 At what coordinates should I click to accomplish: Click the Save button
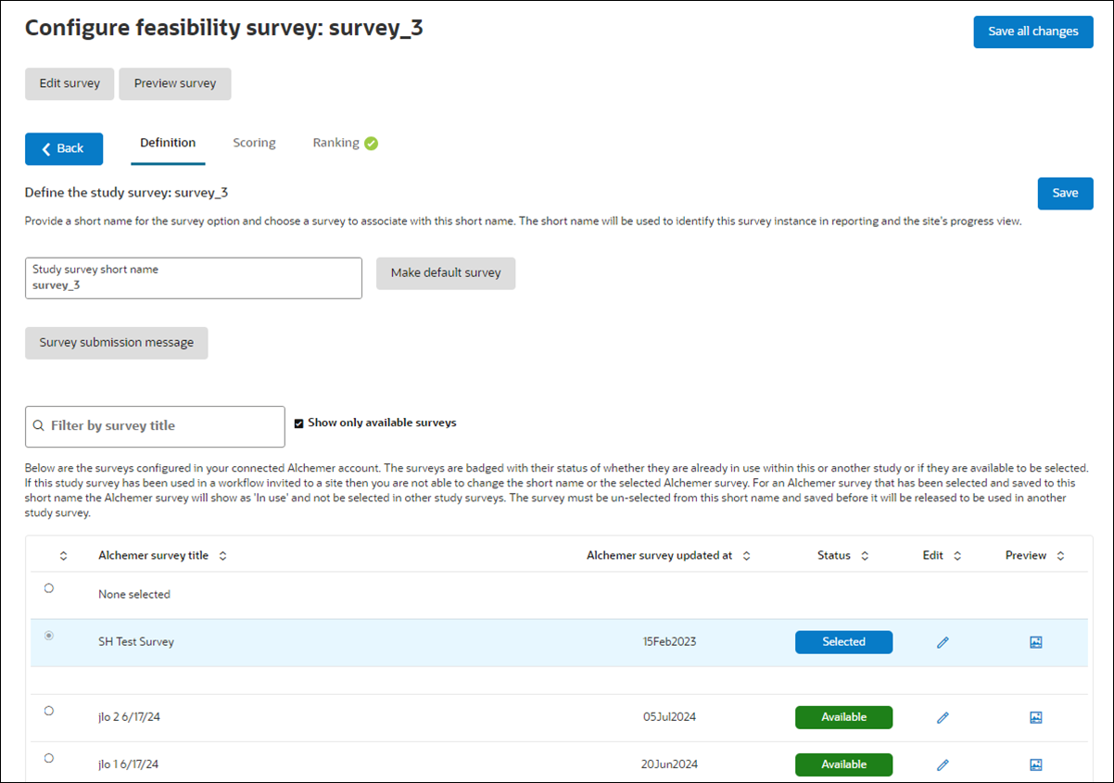point(1066,194)
